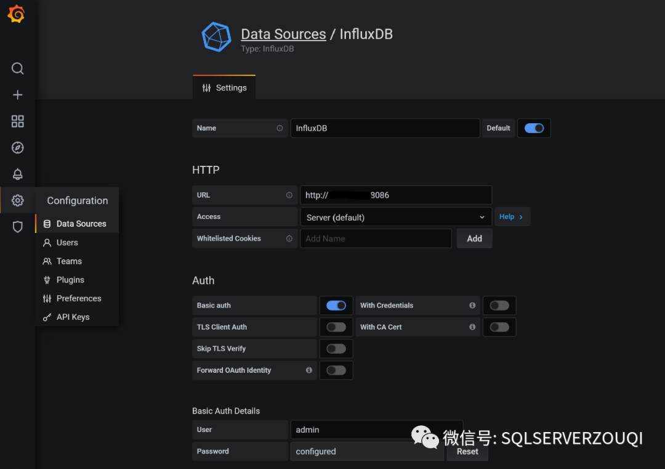Open the Dashboards grid icon
Viewport: 665px width, 469px height.
18,121
